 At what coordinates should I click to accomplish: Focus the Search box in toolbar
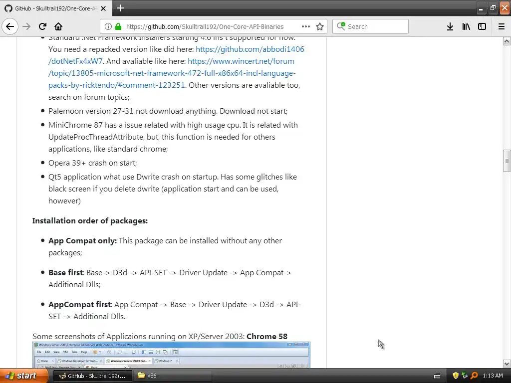[x=370, y=26]
